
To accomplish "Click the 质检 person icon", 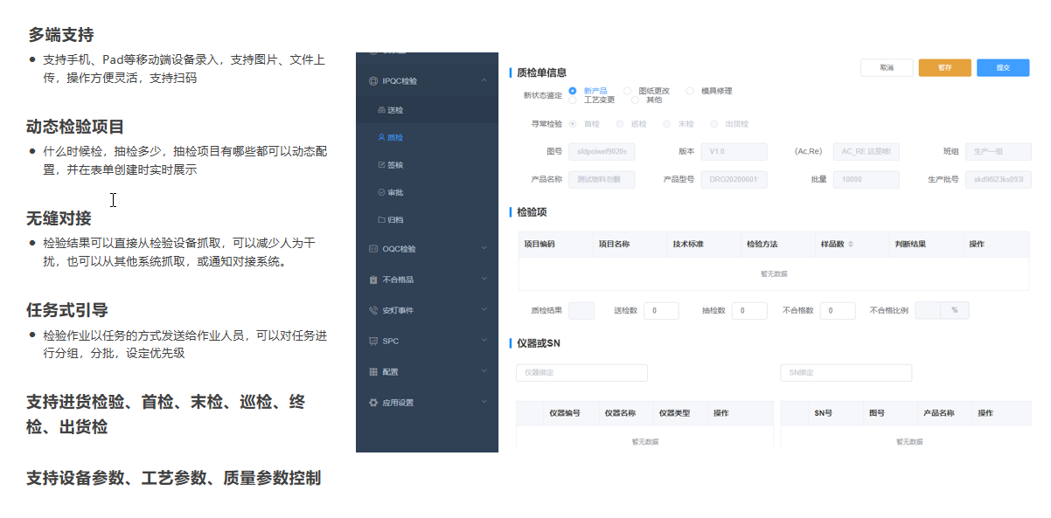I will click(381, 137).
